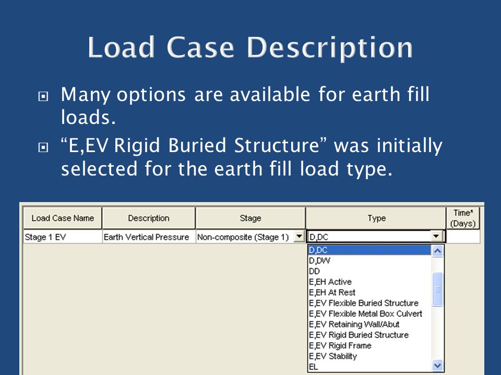The height and width of the screenshot is (375, 501).
Task: Pick E,EH At Rest option
Action: [369, 292]
